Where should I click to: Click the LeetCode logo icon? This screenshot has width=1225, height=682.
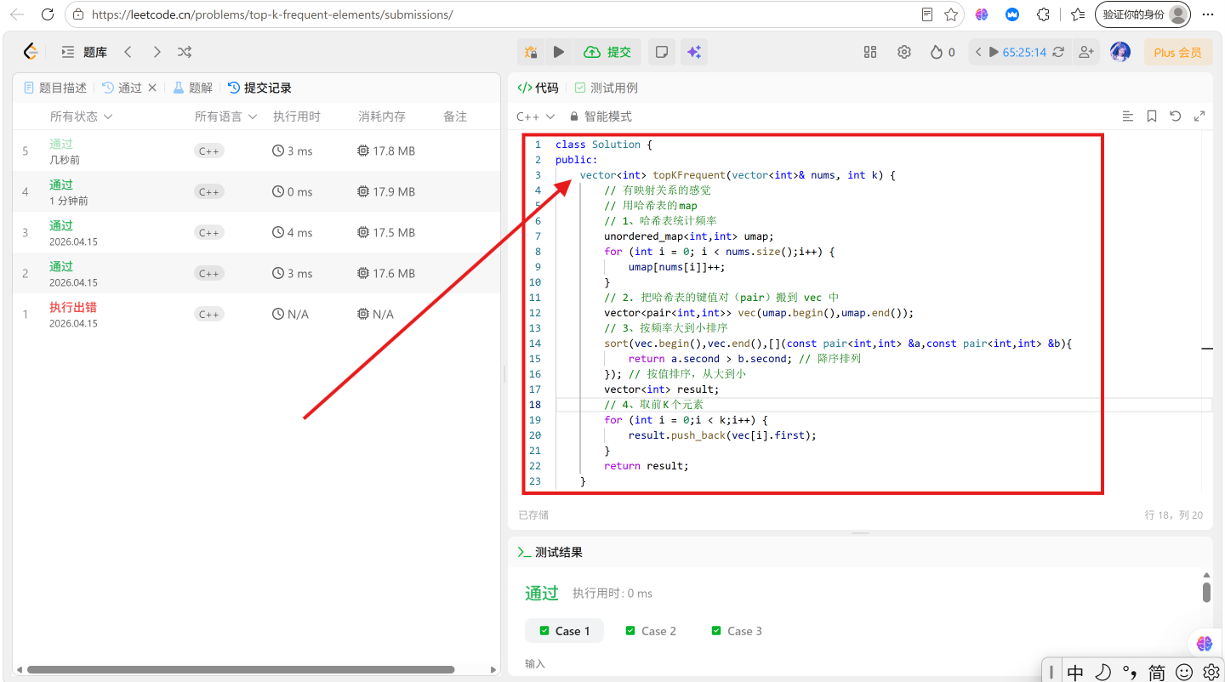click(31, 52)
